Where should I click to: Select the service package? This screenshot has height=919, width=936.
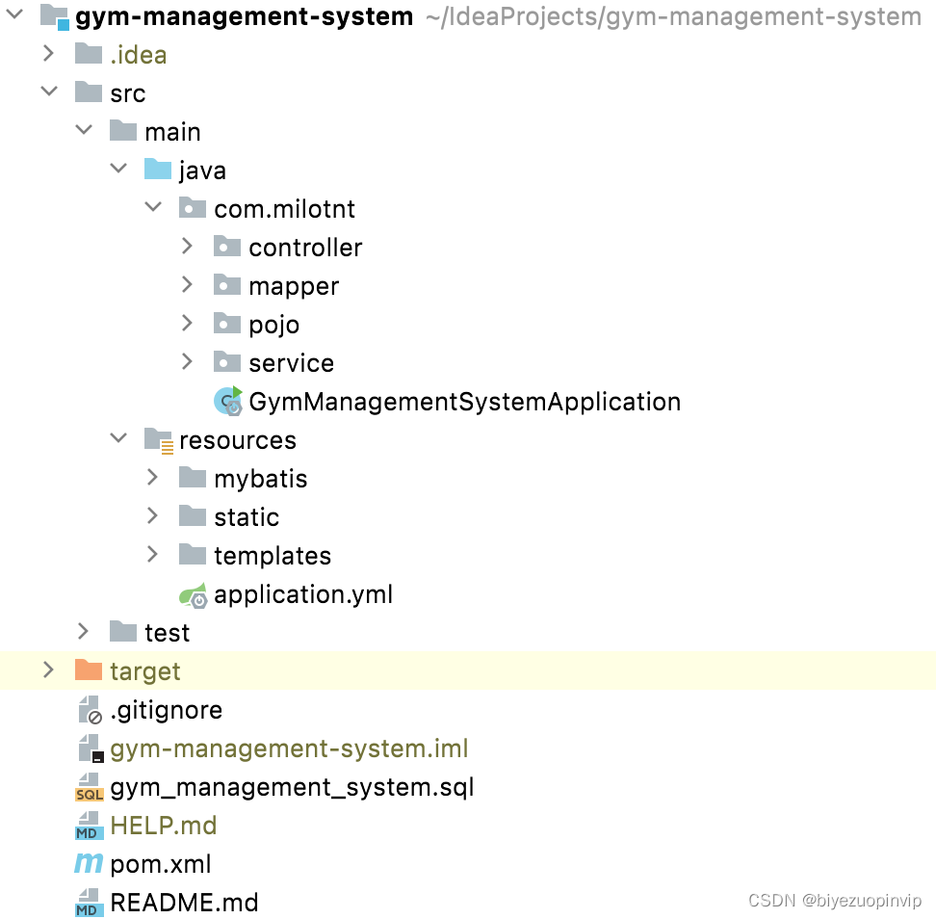click(292, 363)
